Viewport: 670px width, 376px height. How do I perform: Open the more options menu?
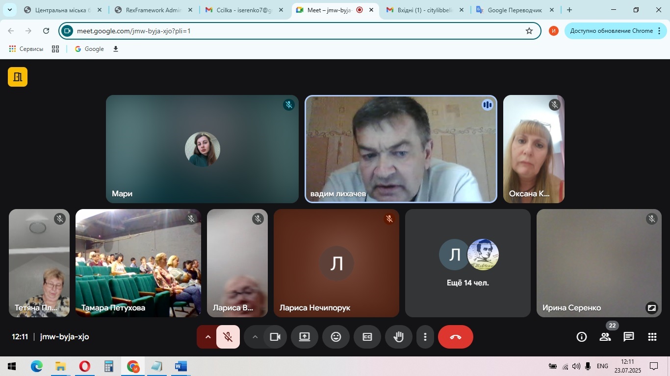[425, 337]
